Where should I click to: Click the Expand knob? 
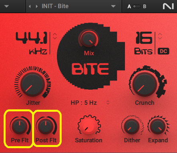(x=158, y=126)
